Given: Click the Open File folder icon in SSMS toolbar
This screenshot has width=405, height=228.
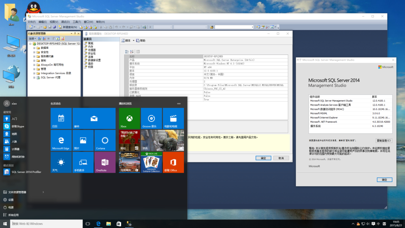Looking at the screenshot, I should click(45, 27).
